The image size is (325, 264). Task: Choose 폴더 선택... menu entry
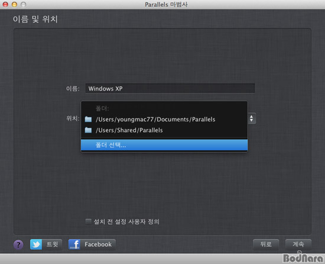click(x=164, y=145)
